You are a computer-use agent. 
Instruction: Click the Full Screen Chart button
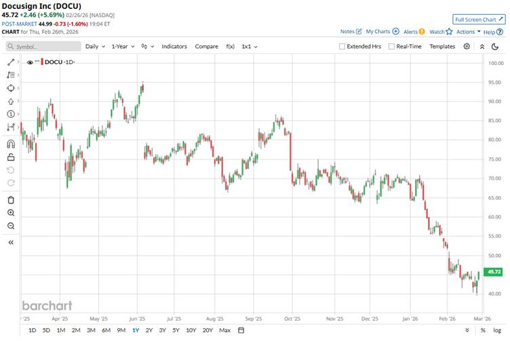coord(479,20)
